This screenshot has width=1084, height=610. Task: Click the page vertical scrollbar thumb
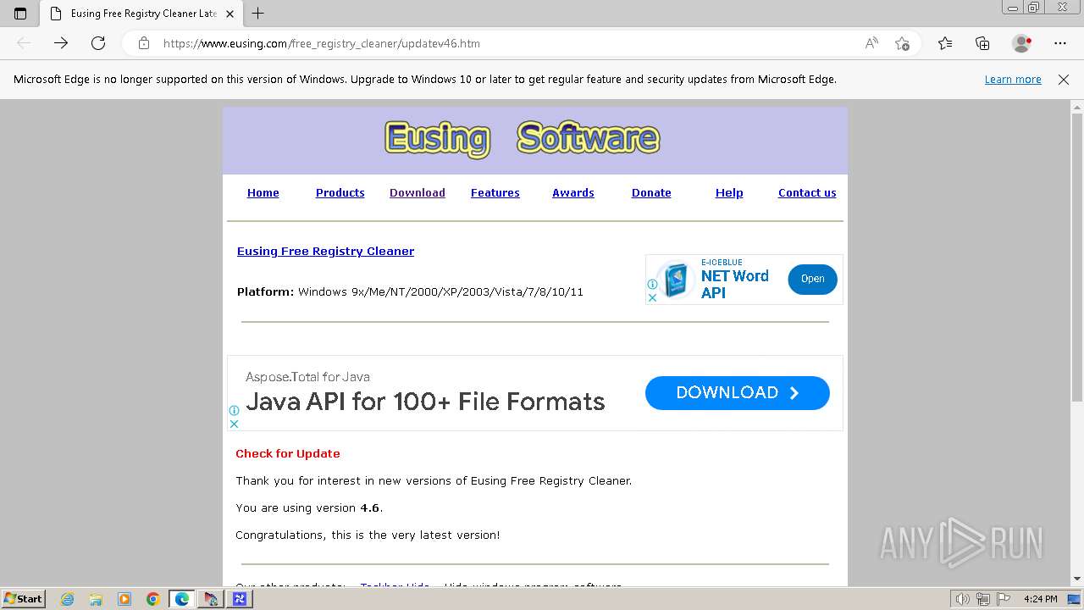tap(1076, 258)
